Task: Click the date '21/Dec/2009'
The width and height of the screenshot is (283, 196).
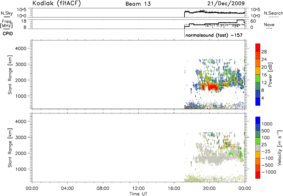Action: (x=226, y=3)
